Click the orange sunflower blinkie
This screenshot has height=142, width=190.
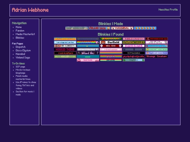[65, 39]
